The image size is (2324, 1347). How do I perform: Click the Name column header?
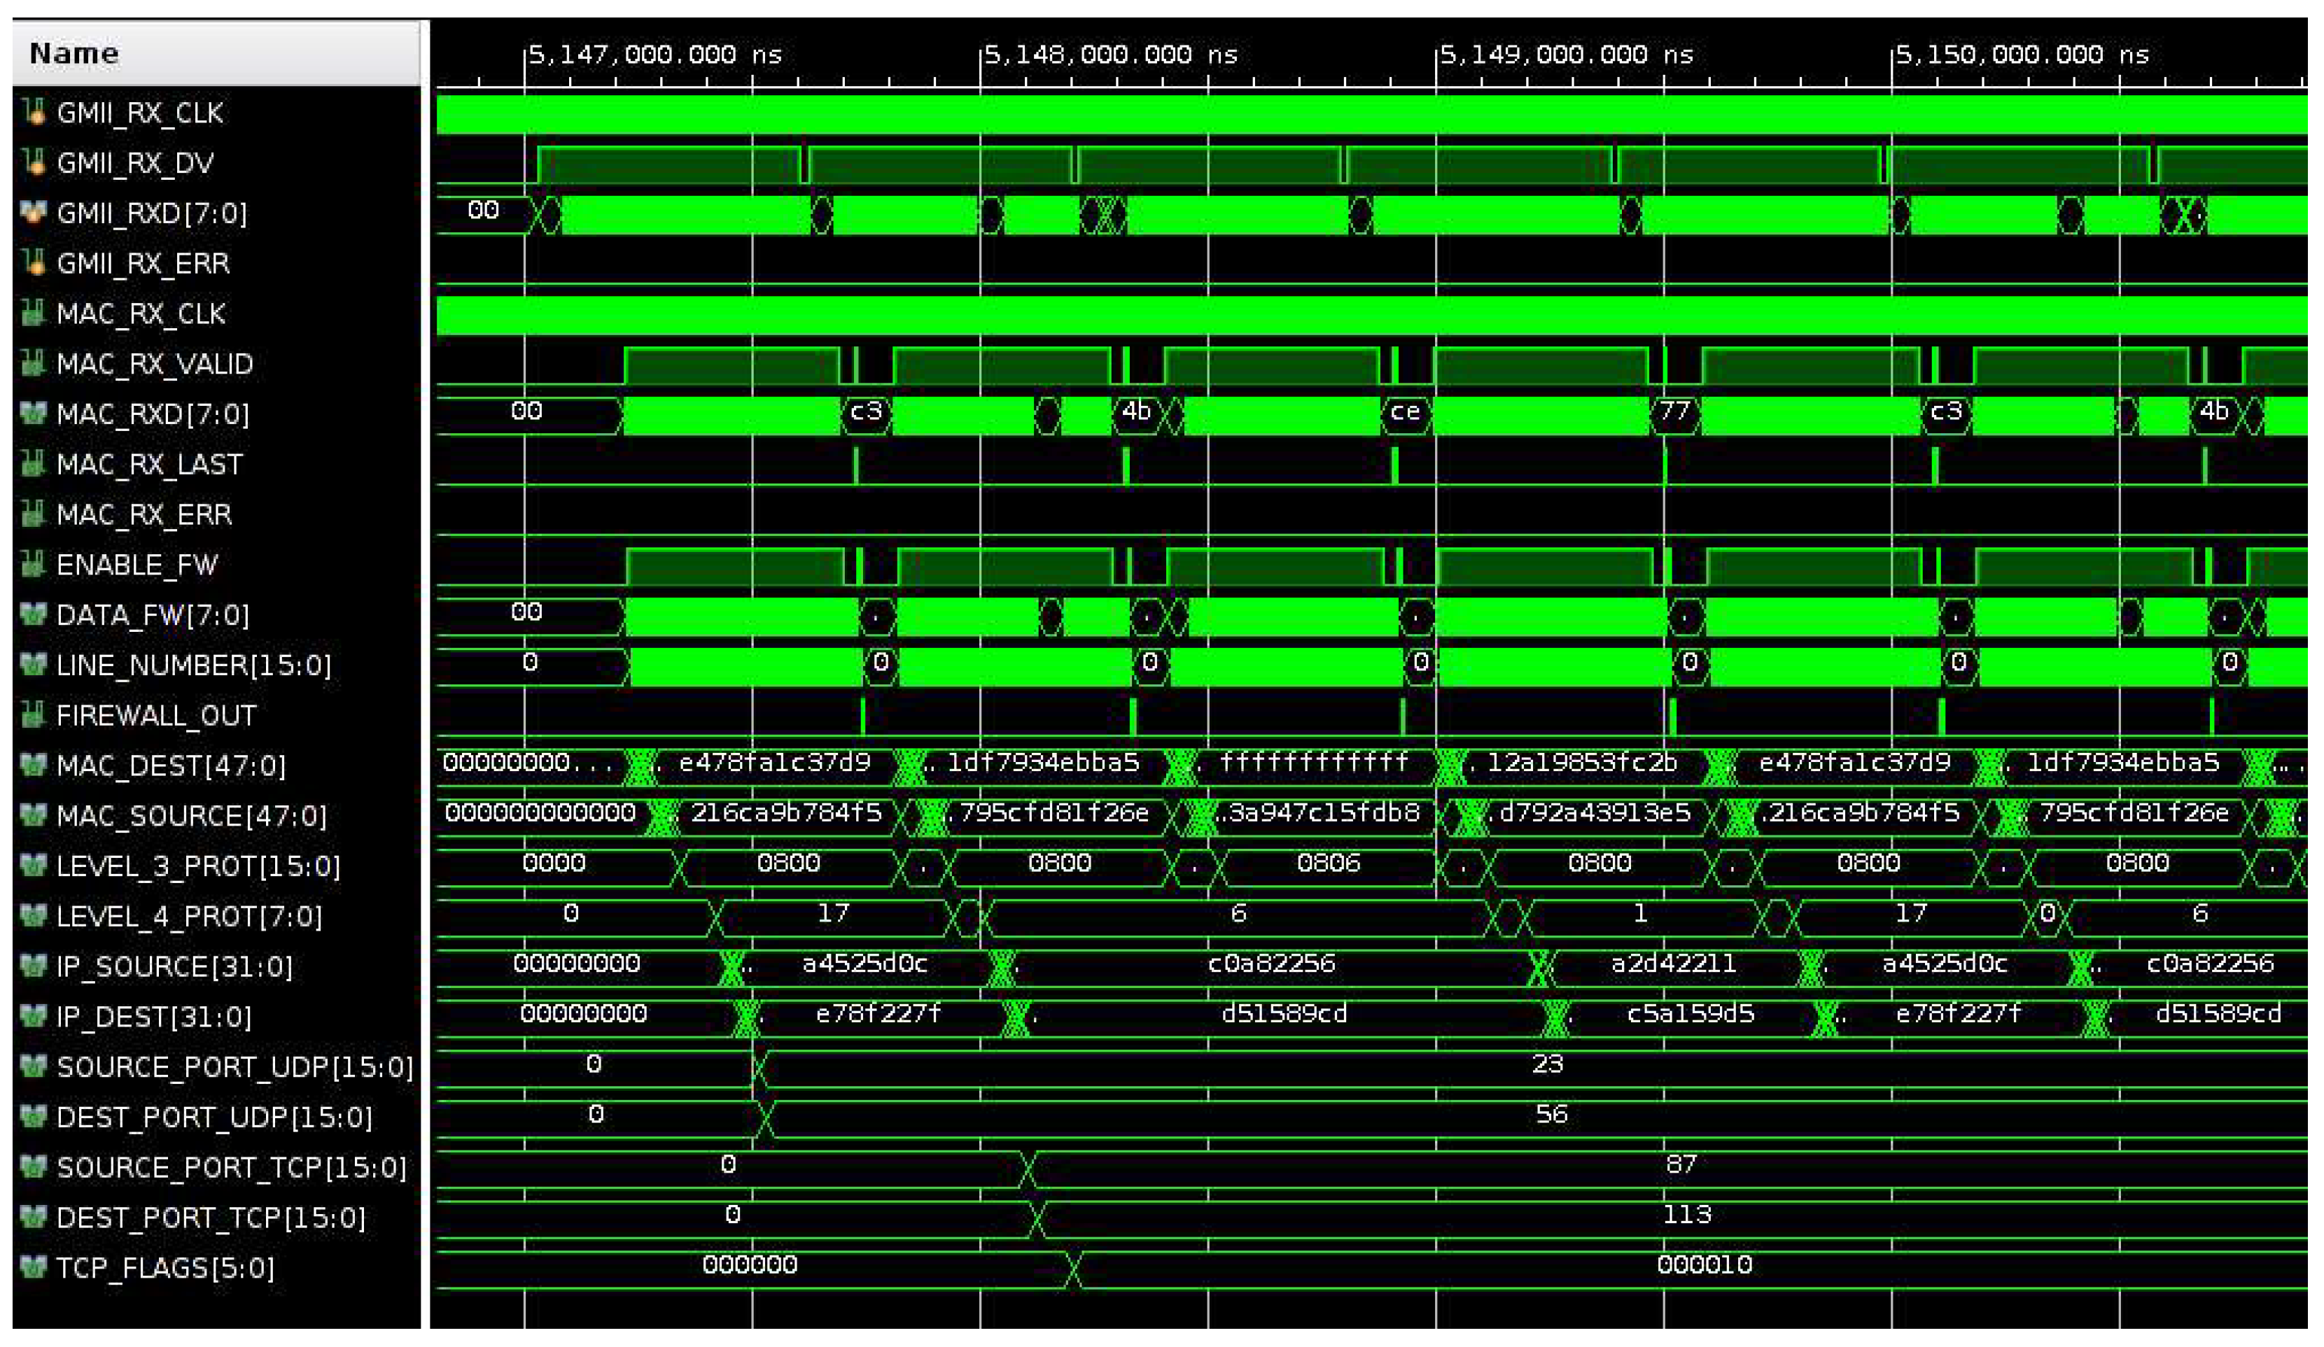tap(73, 53)
